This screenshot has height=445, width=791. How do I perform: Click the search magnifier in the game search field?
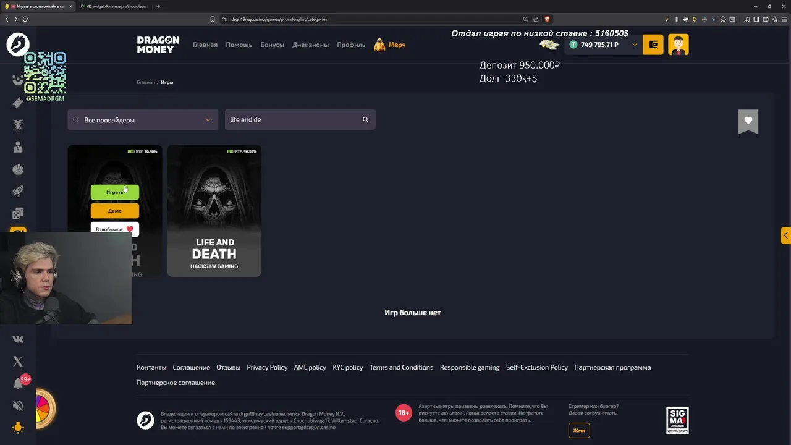(366, 120)
